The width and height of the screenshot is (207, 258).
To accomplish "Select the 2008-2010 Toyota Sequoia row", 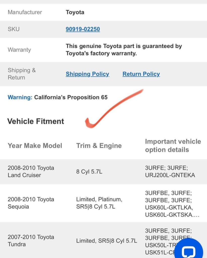I will point(103,203).
